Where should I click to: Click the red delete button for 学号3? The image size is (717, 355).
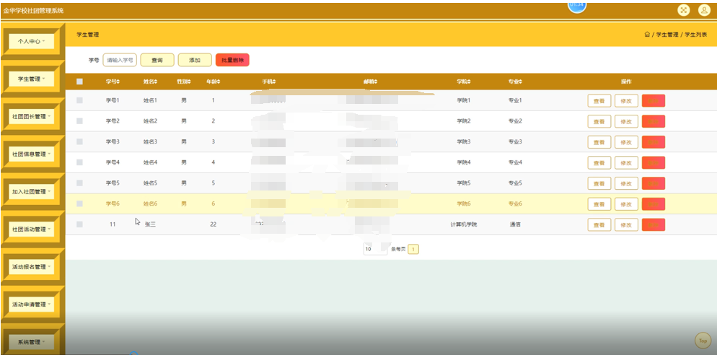tap(654, 142)
